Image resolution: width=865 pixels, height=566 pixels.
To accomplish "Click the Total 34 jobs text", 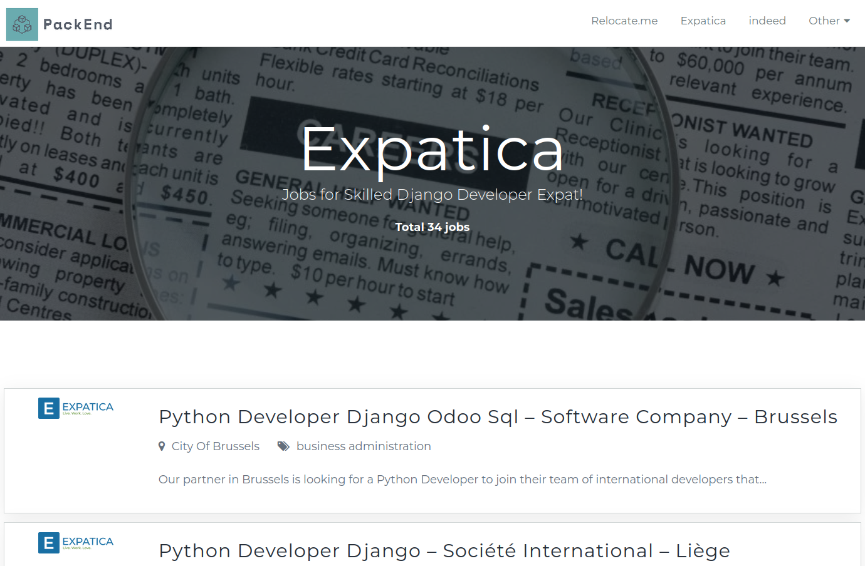I will 432,227.
